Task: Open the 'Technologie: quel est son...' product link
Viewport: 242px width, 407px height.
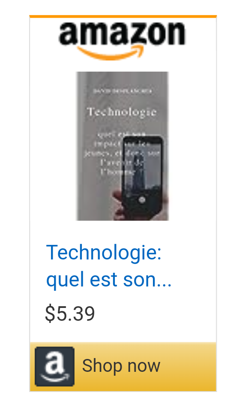Action: [108, 266]
